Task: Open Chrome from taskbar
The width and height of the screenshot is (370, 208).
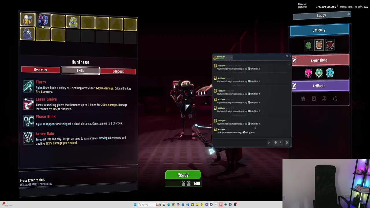Action: 173,205
